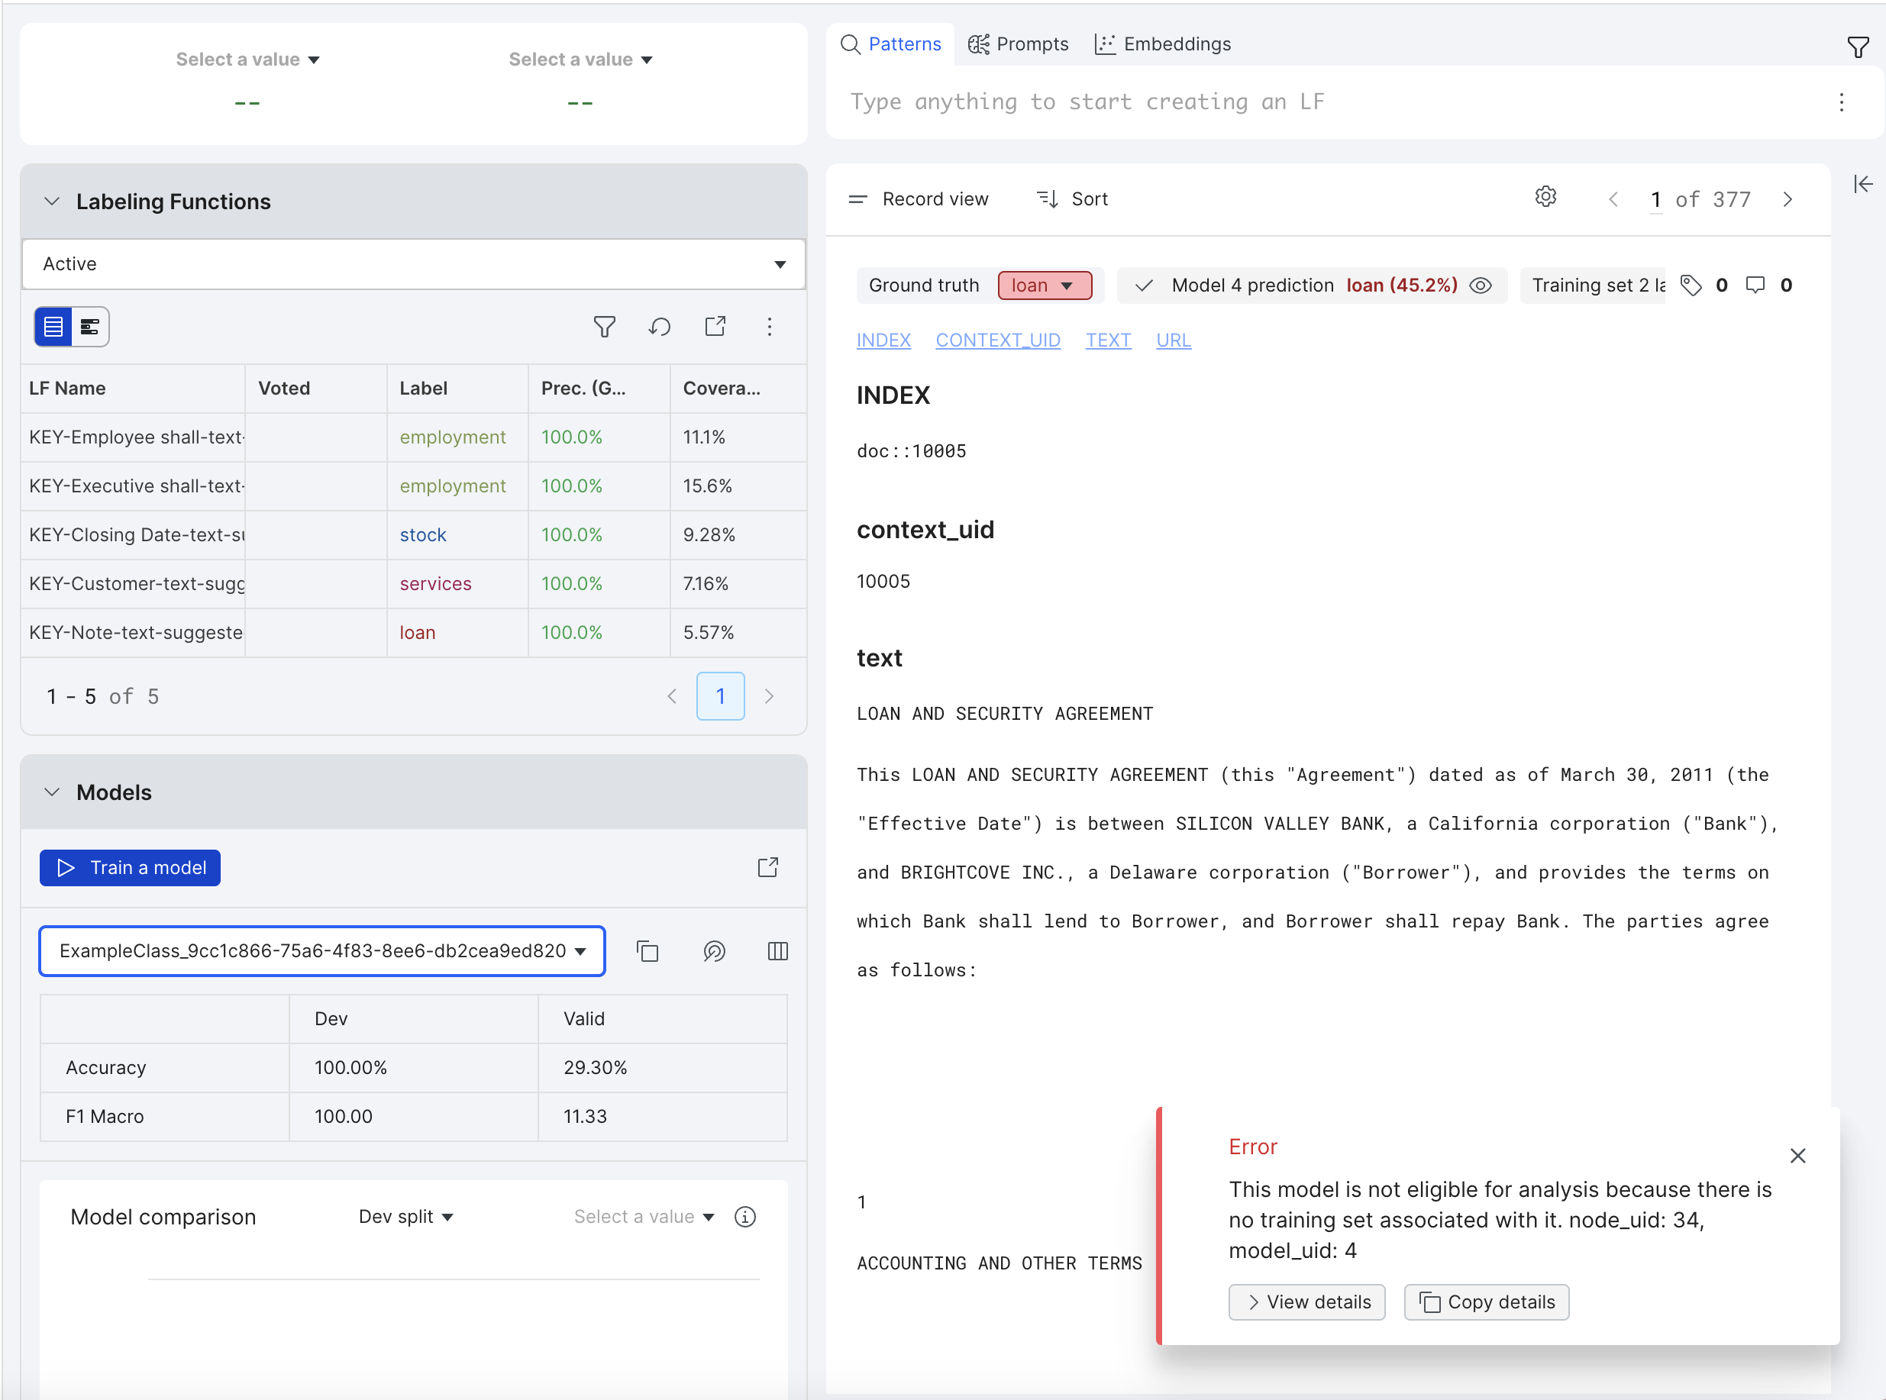The image size is (1886, 1400).
Task: Toggle visibility of Model 4 prediction
Action: (1481, 285)
